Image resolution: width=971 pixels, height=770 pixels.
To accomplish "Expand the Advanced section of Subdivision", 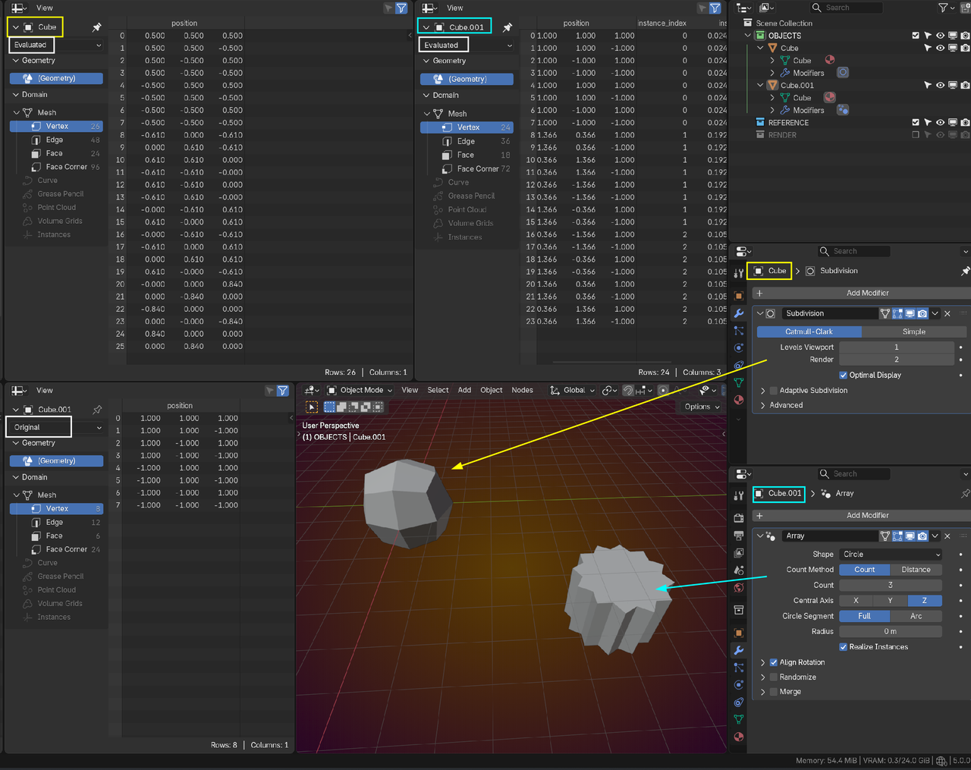I will (x=786, y=405).
